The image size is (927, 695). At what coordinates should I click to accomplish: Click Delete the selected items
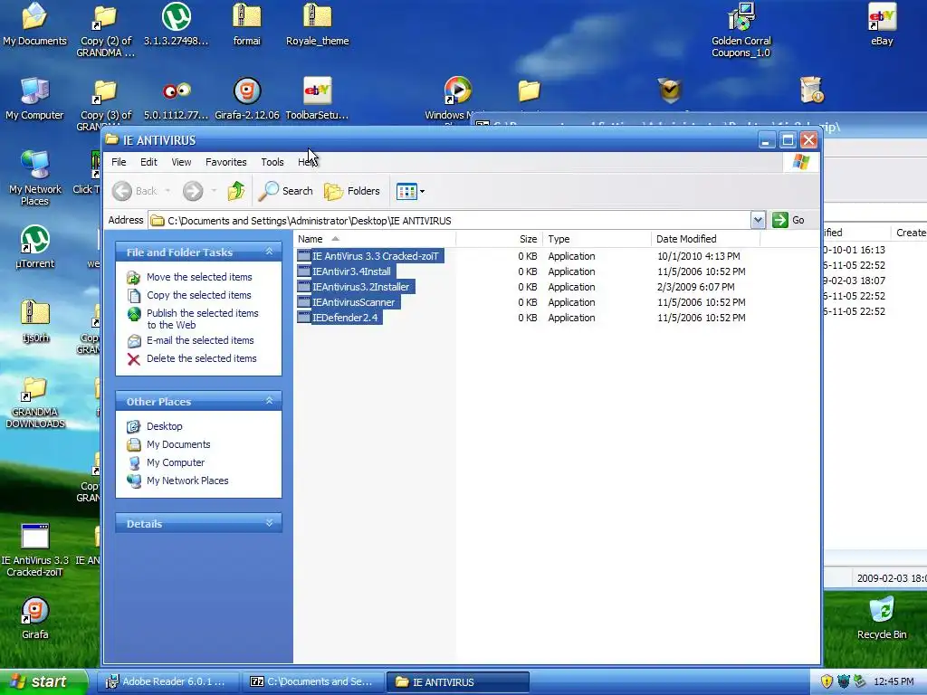[202, 358]
